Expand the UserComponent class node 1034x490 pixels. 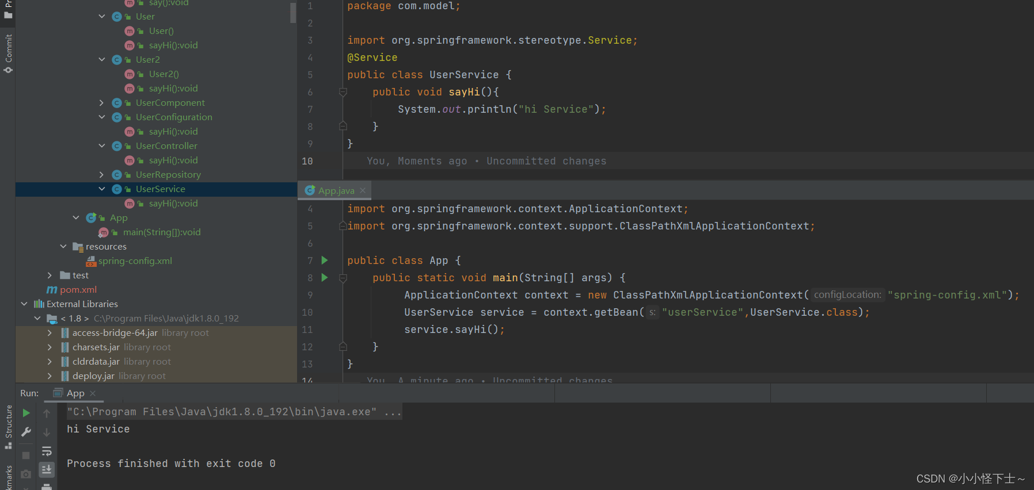coord(102,103)
